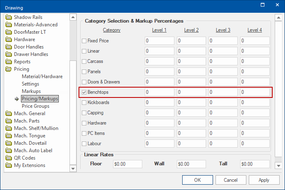Select the Mach. Auto Label folder icon
The height and width of the screenshot is (190, 285).
click(x=9, y=151)
